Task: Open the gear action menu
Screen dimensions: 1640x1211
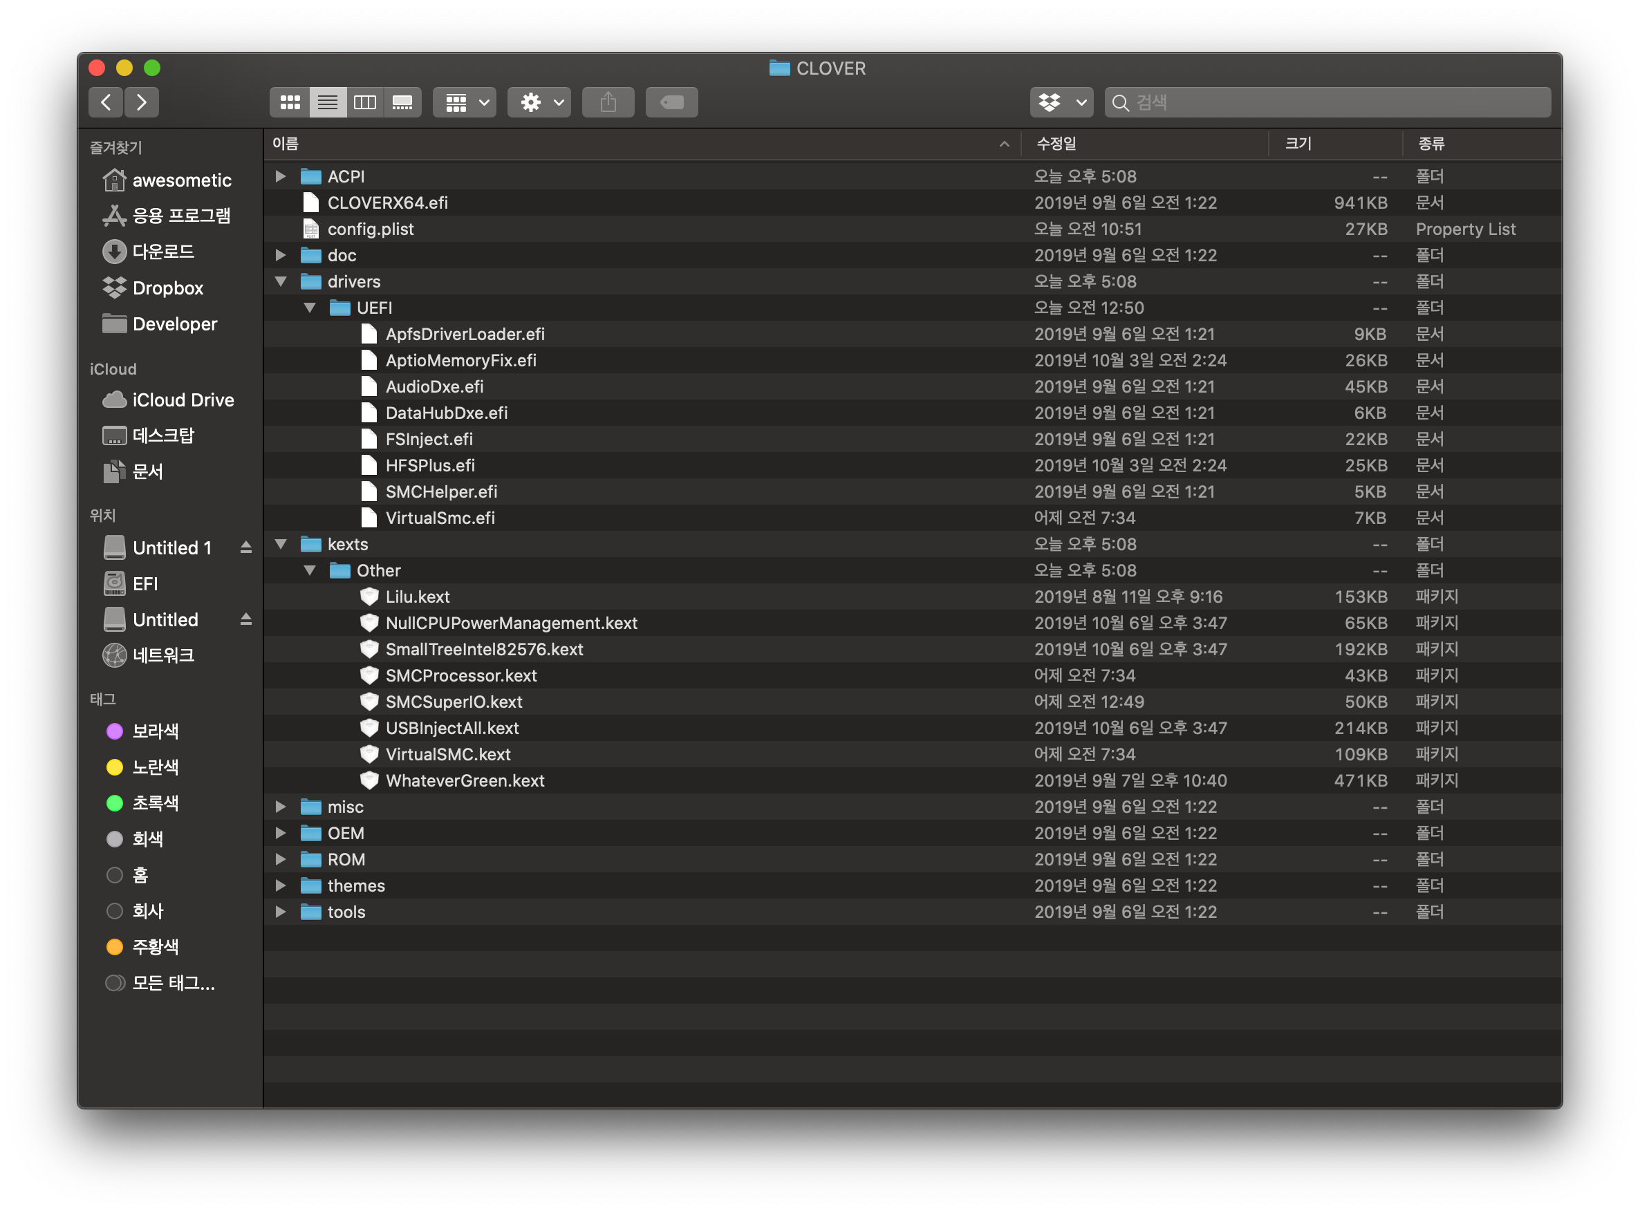Action: pyautogui.click(x=539, y=102)
